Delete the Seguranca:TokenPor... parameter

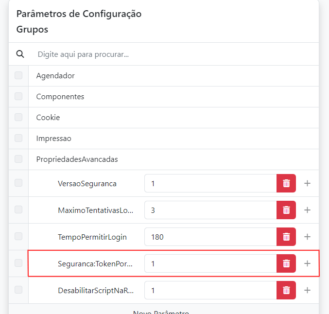286,263
